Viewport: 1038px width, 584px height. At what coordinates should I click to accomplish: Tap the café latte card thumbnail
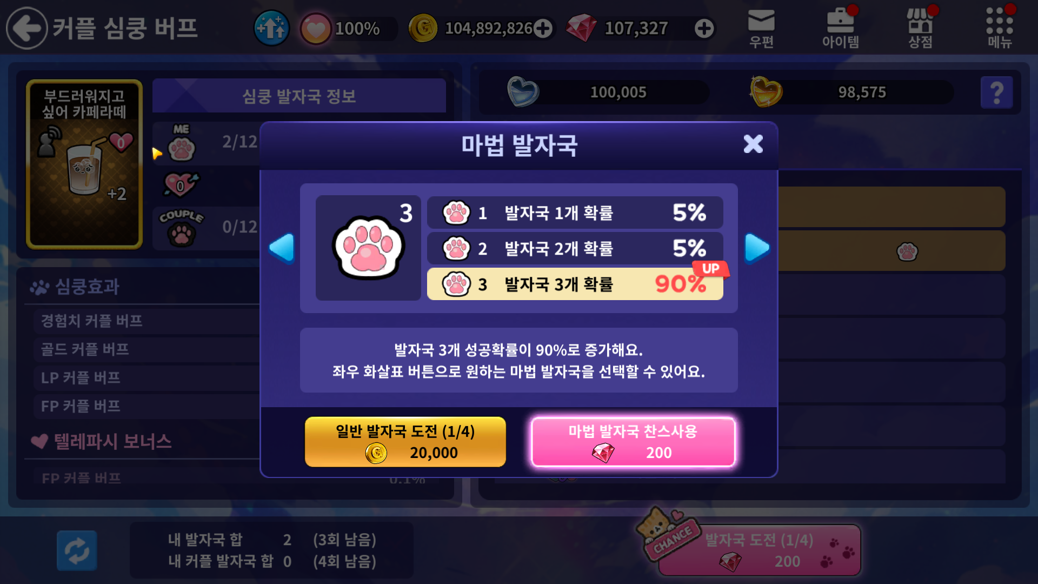tap(84, 164)
